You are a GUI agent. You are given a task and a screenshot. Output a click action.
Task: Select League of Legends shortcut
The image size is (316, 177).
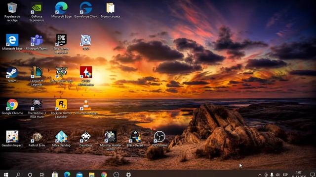pyautogui.click(x=37, y=76)
